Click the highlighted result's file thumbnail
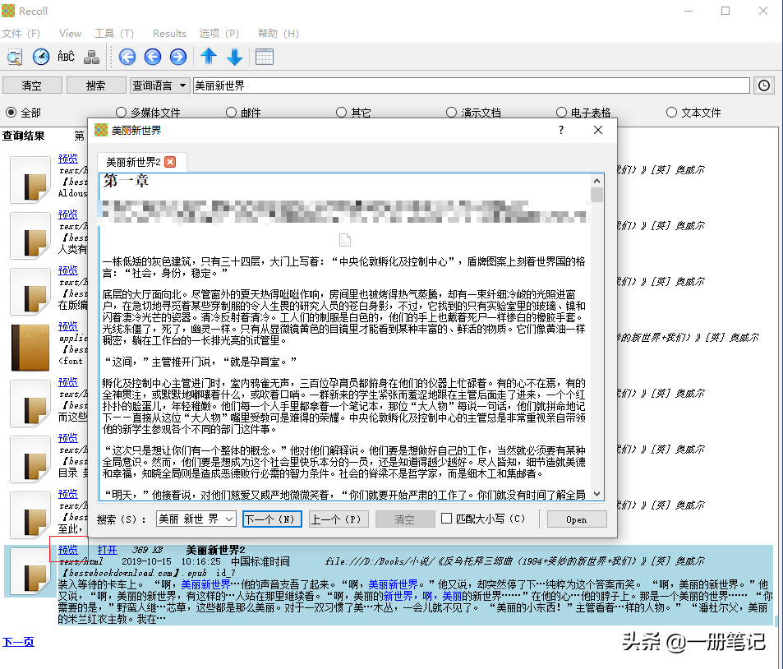Screen dimensions: 783x669 coord(30,571)
